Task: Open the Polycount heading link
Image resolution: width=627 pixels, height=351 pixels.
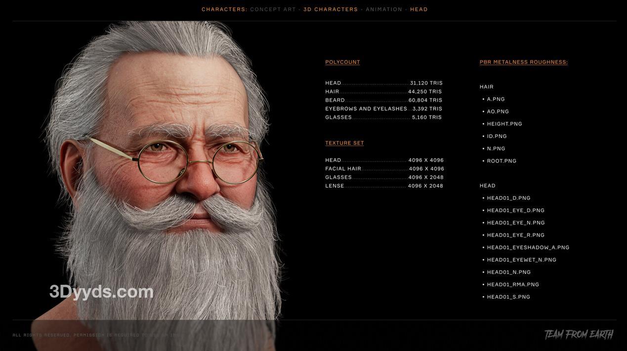Action: pyautogui.click(x=342, y=62)
